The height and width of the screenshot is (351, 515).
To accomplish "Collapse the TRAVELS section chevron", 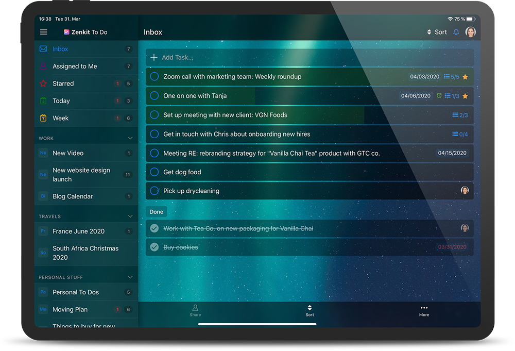I will (130, 216).
